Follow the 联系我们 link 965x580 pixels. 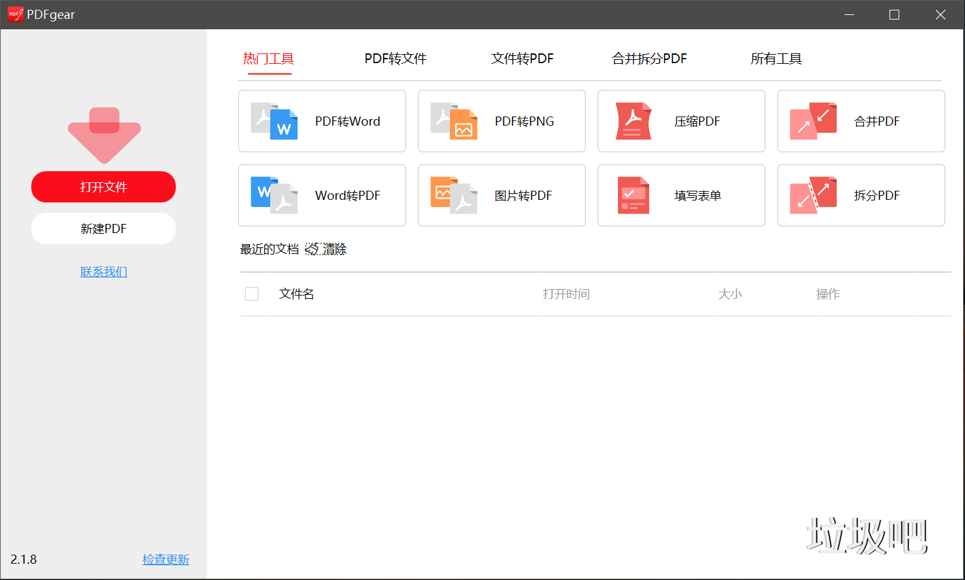click(104, 272)
